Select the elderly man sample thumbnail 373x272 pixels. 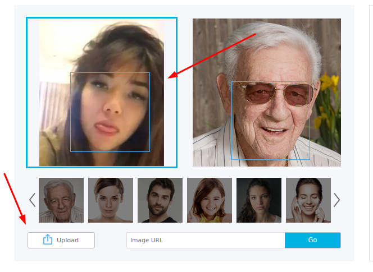coord(61,200)
